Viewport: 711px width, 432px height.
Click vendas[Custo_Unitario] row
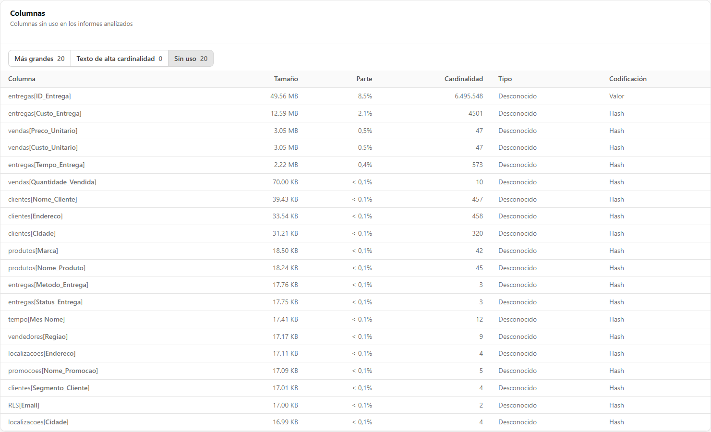click(x=355, y=147)
